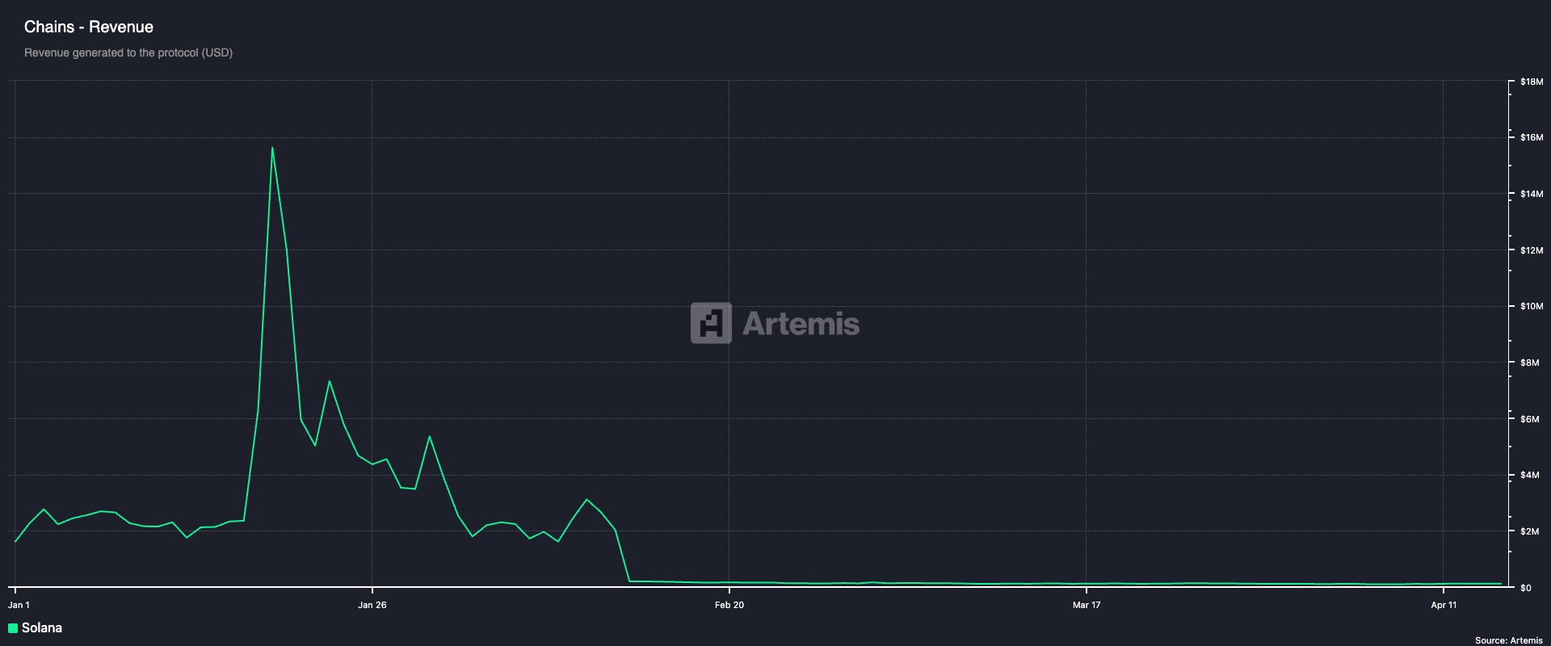Toggle the Solana series legend label
This screenshot has height=646, width=1551.
click(42, 628)
